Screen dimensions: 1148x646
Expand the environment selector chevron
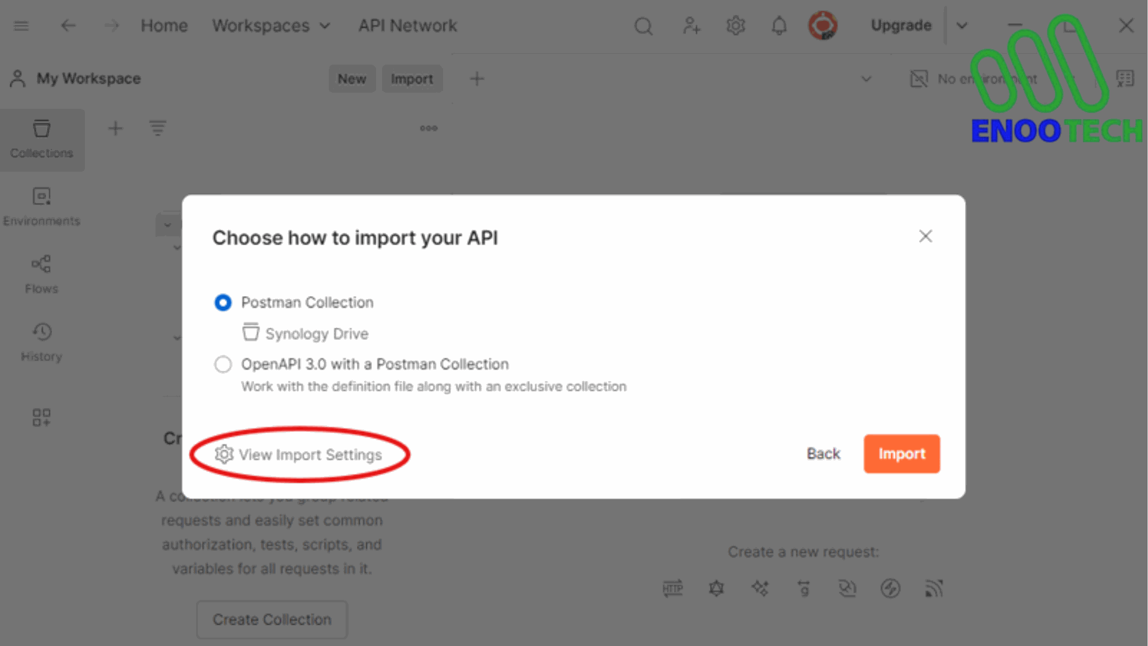(866, 79)
